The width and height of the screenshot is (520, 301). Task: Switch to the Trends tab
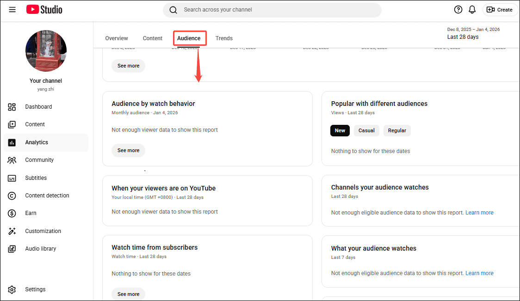click(224, 38)
